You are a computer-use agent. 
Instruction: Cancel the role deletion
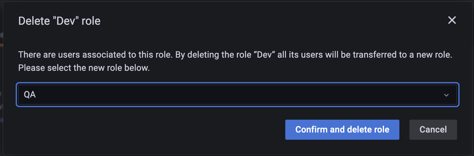pyautogui.click(x=433, y=130)
